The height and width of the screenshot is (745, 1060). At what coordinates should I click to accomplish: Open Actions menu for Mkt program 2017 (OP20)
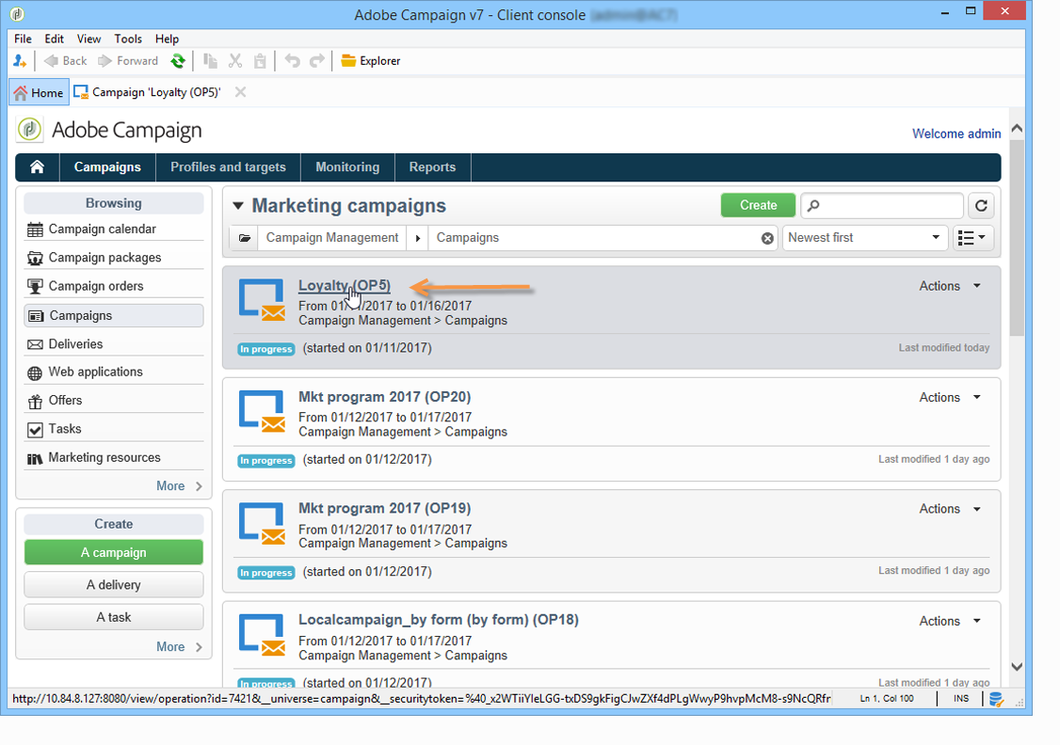tap(950, 397)
